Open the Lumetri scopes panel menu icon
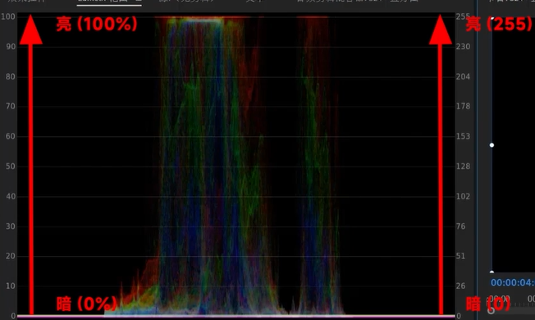This screenshot has width=535, height=320. point(138,1)
